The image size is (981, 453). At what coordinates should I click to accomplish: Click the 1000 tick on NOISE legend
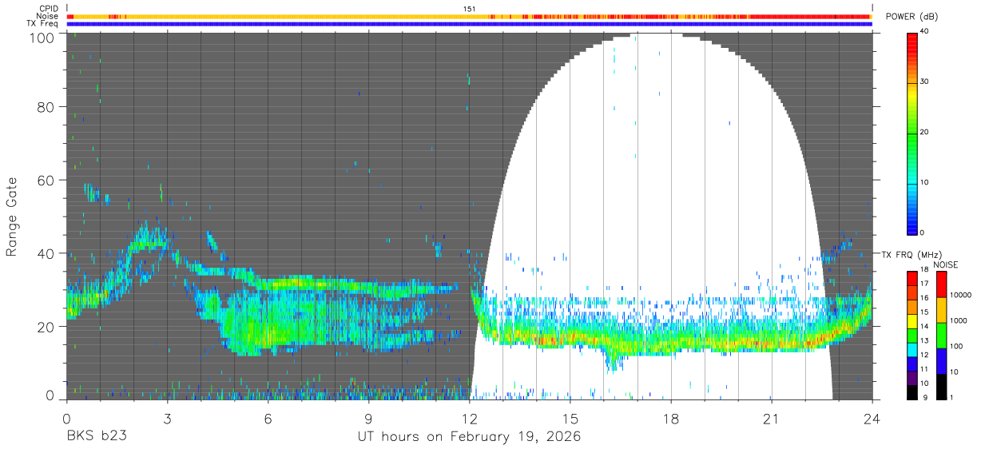(958, 321)
